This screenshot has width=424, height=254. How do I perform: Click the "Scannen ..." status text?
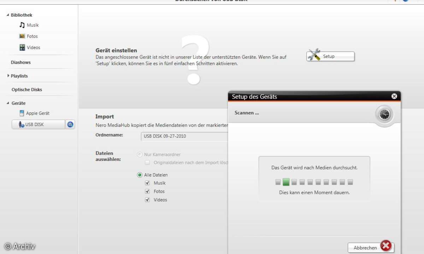coord(247,113)
